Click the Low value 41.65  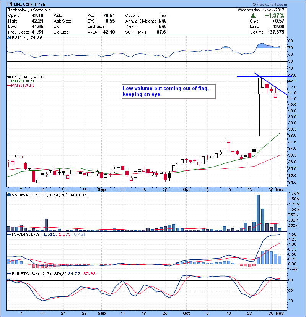click(37, 26)
